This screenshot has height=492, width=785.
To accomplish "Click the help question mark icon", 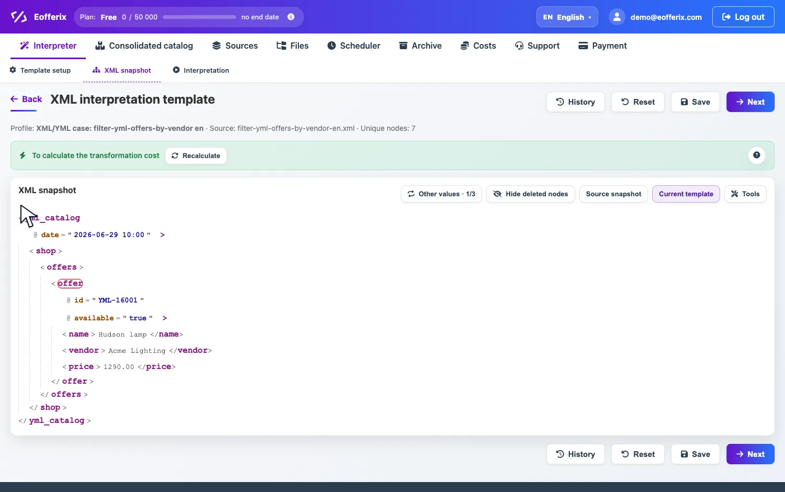I will (x=757, y=155).
